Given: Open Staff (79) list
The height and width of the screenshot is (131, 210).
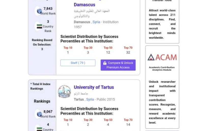Looking at the screenshot, I should pyautogui.click(x=78, y=63).
